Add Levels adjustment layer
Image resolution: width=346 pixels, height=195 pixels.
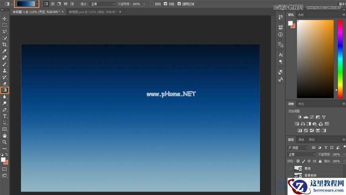click(x=306, y=117)
